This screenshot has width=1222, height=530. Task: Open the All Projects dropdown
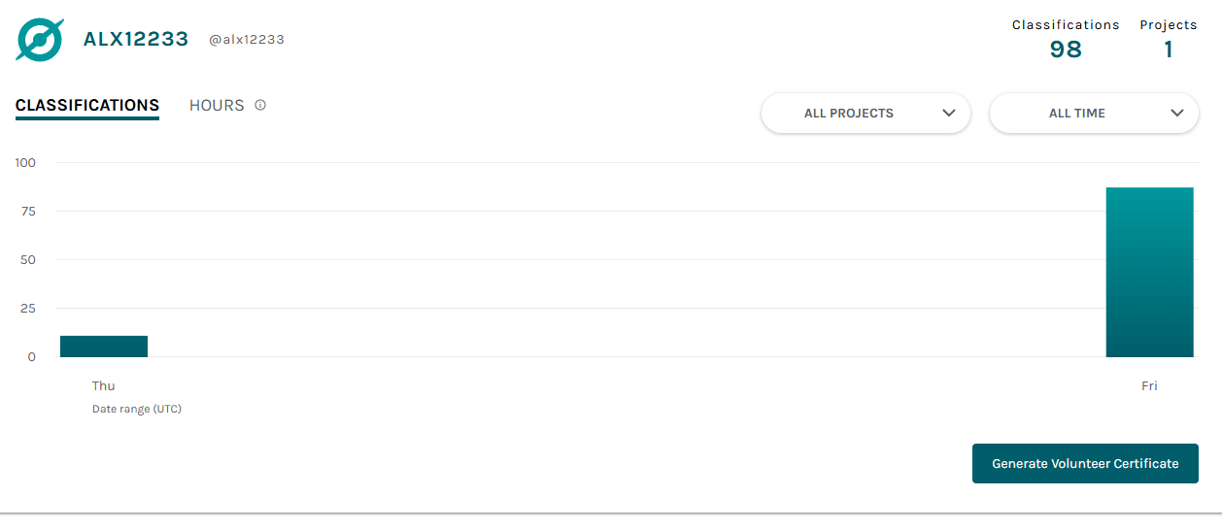click(866, 113)
